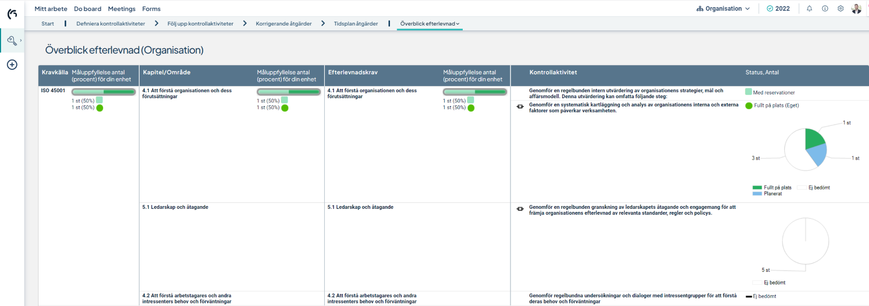Go to Definiera kontrollaktiviteter step
Screen dimensions: 869x306
pos(111,24)
